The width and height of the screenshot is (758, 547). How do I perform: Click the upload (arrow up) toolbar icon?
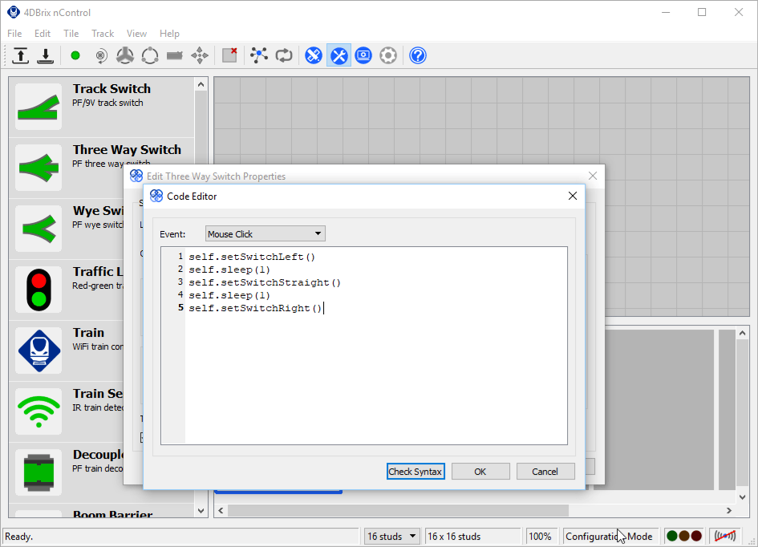coord(20,55)
